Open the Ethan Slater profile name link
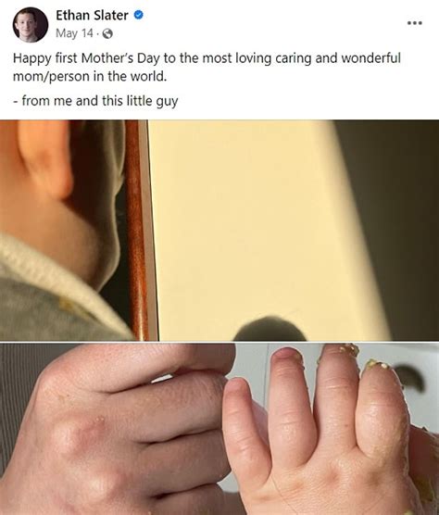Screen dimensions: 439x515 (92, 15)
